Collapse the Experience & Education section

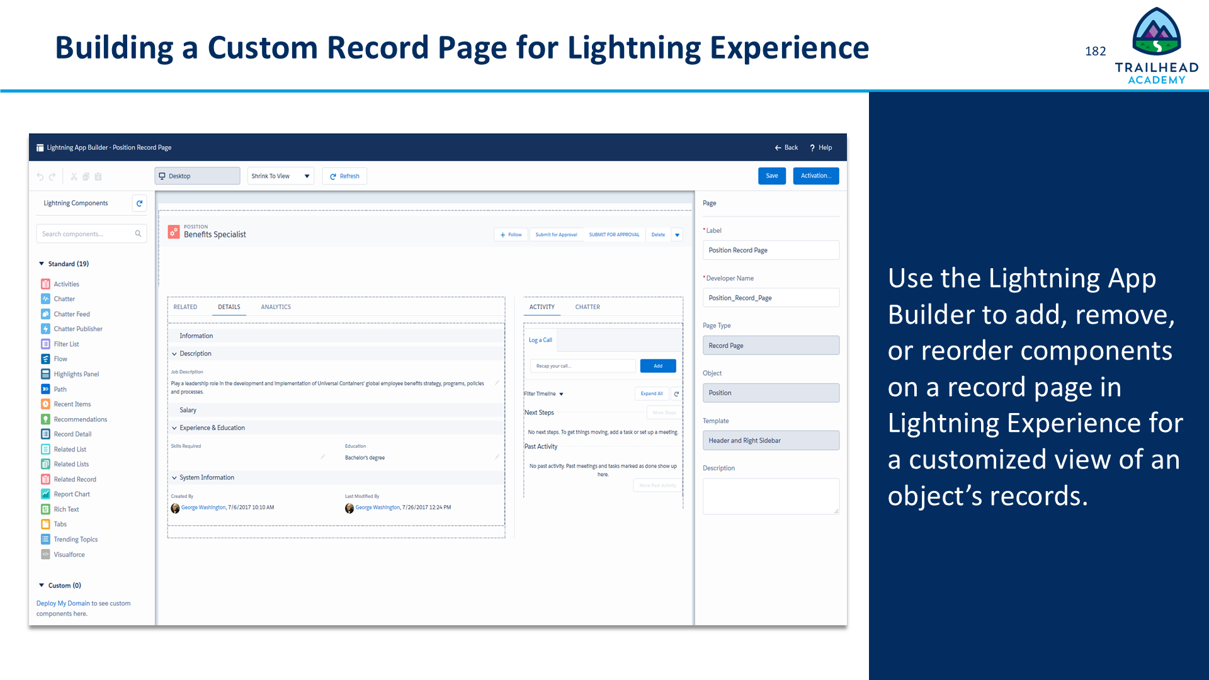click(x=174, y=428)
